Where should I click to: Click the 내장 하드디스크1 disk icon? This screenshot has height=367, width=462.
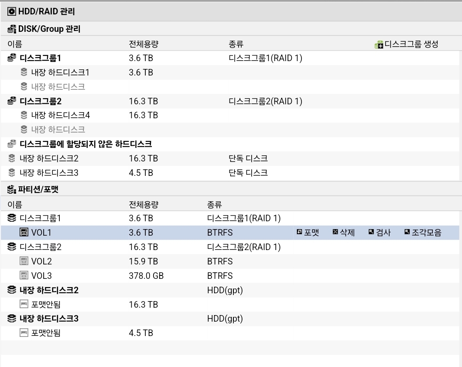[24, 72]
